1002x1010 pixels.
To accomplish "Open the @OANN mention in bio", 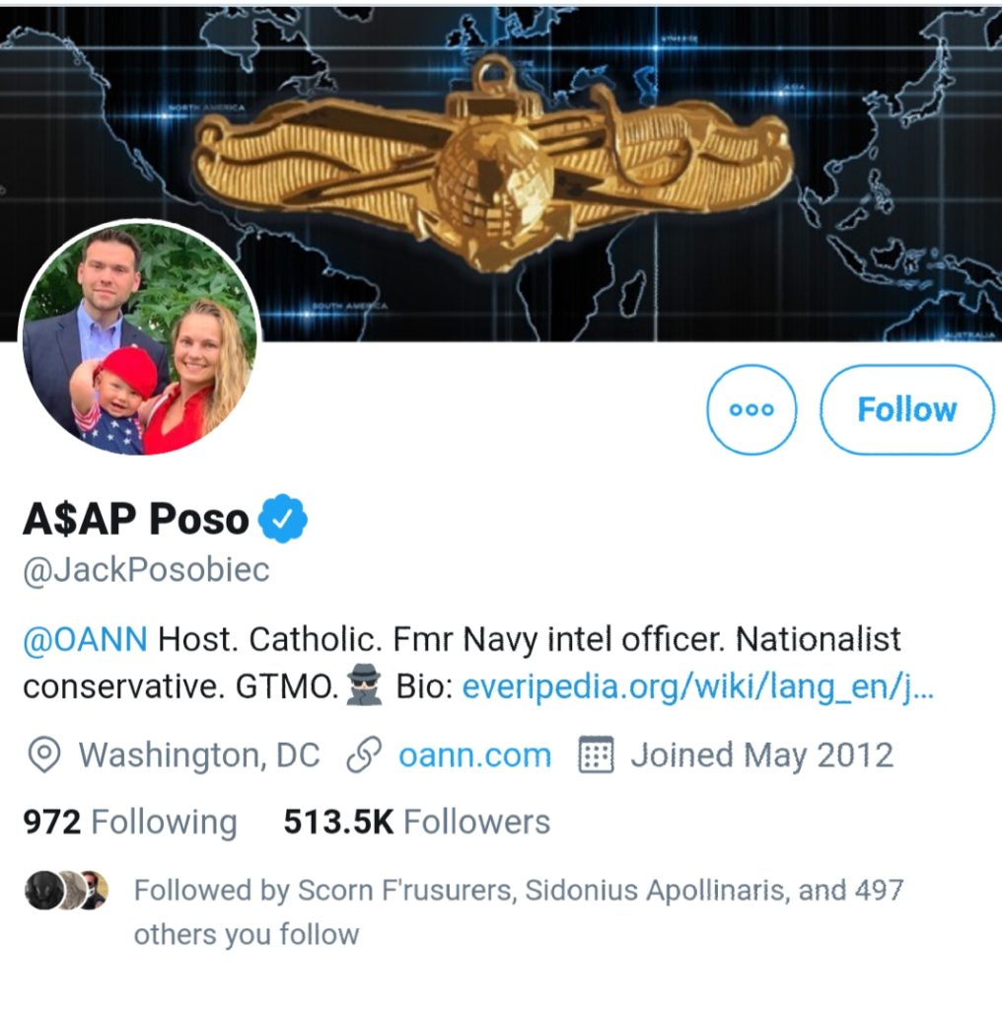I will tap(85, 639).
